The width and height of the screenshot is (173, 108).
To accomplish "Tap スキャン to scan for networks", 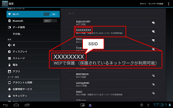I will tap(143, 4).
